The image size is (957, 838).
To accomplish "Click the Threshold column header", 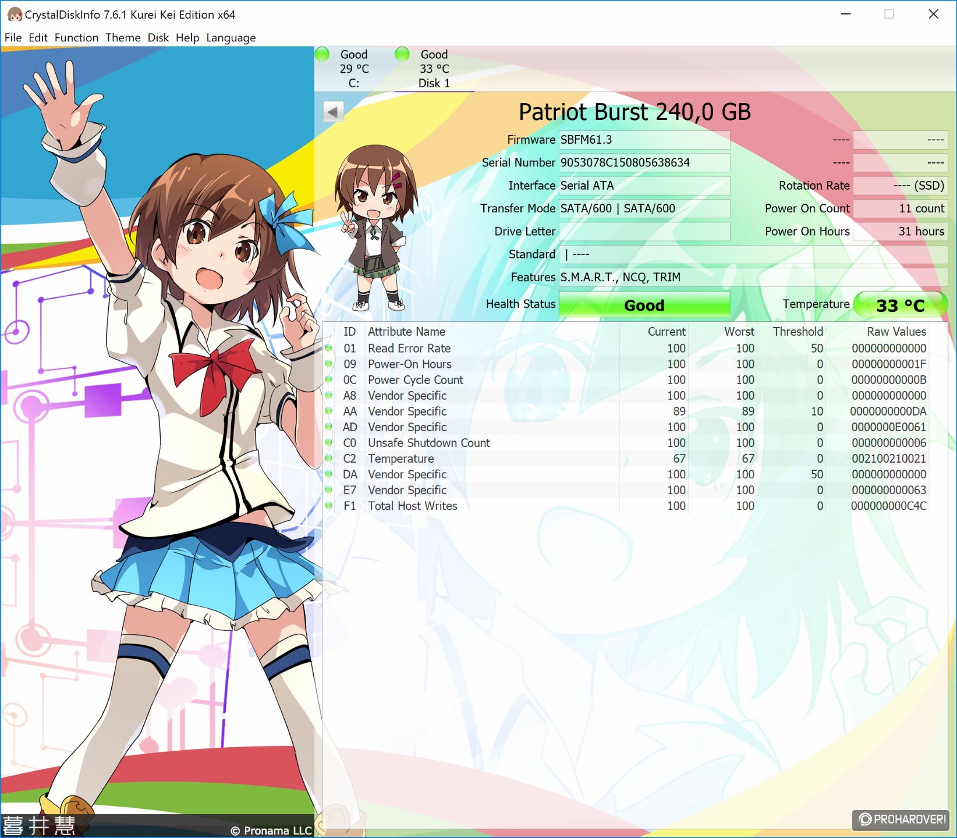I will (798, 332).
